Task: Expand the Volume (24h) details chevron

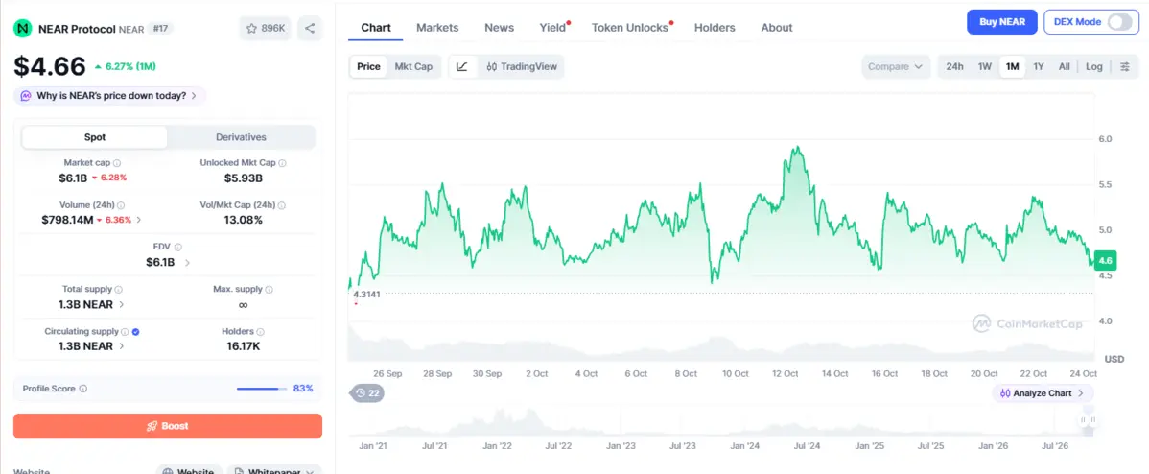Action: point(140,220)
